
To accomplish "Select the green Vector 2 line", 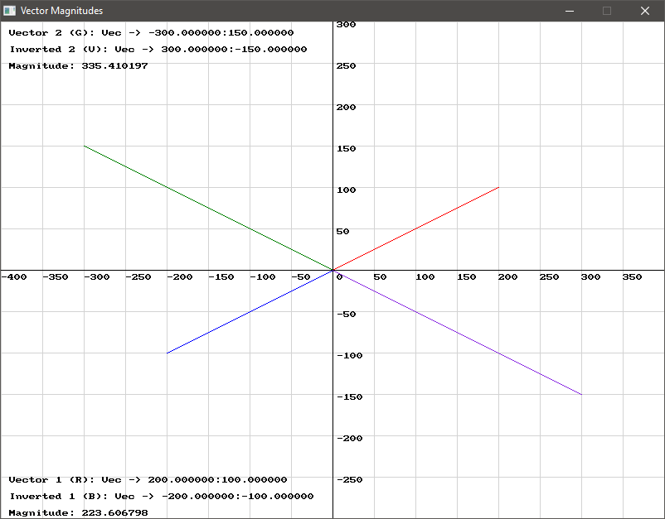I will [x=207, y=209].
